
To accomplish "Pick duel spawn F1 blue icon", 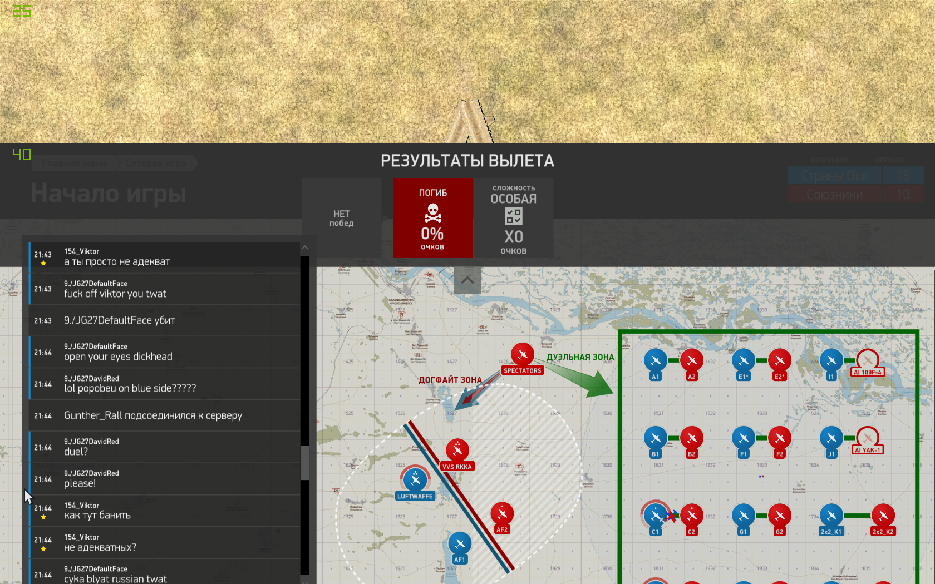I will coord(744,438).
